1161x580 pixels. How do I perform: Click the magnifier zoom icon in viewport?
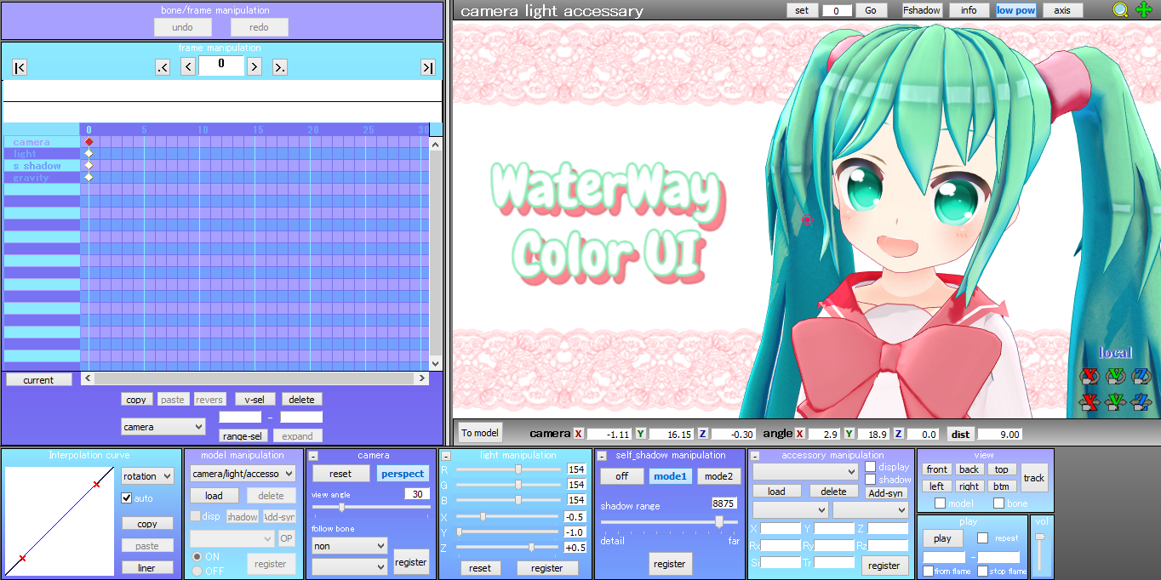[x=1121, y=10]
